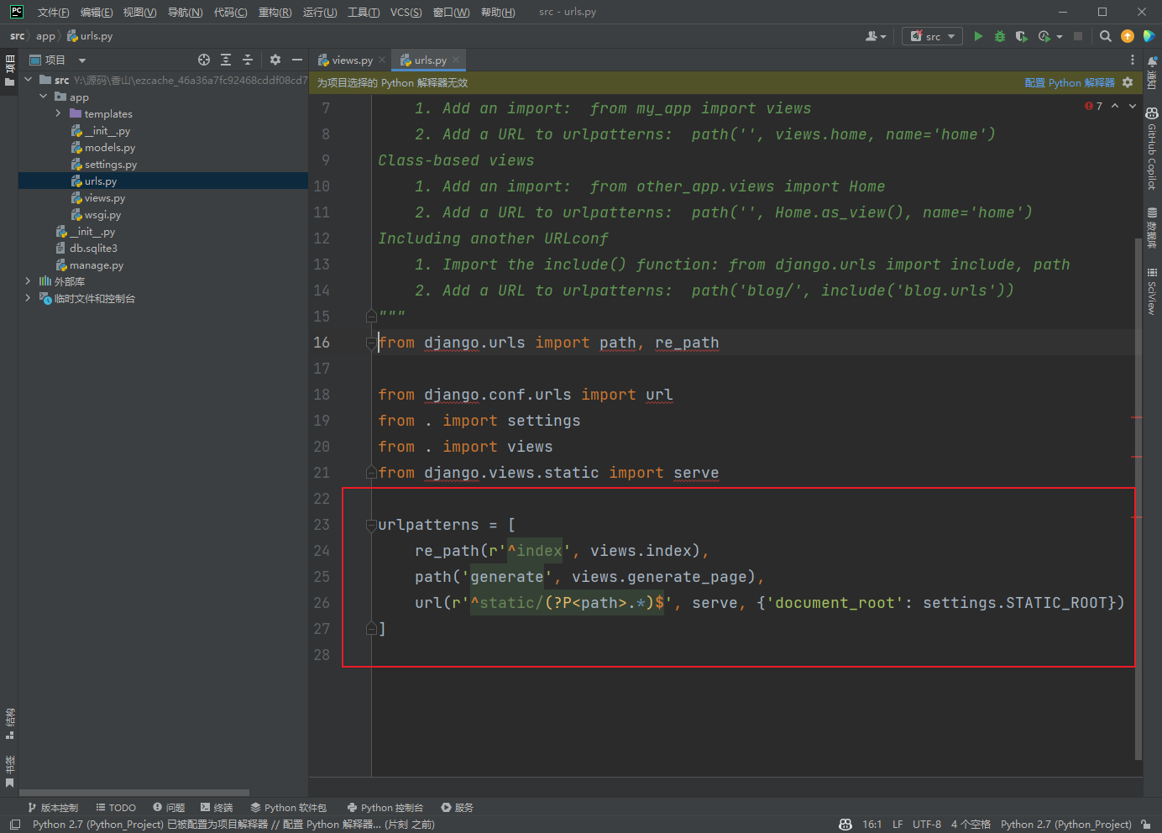Open the user account icon in toolbar
1162x833 pixels.
pos(875,36)
